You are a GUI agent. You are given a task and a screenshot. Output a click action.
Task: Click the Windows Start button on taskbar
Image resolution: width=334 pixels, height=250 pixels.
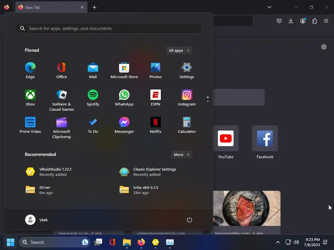click(10, 242)
